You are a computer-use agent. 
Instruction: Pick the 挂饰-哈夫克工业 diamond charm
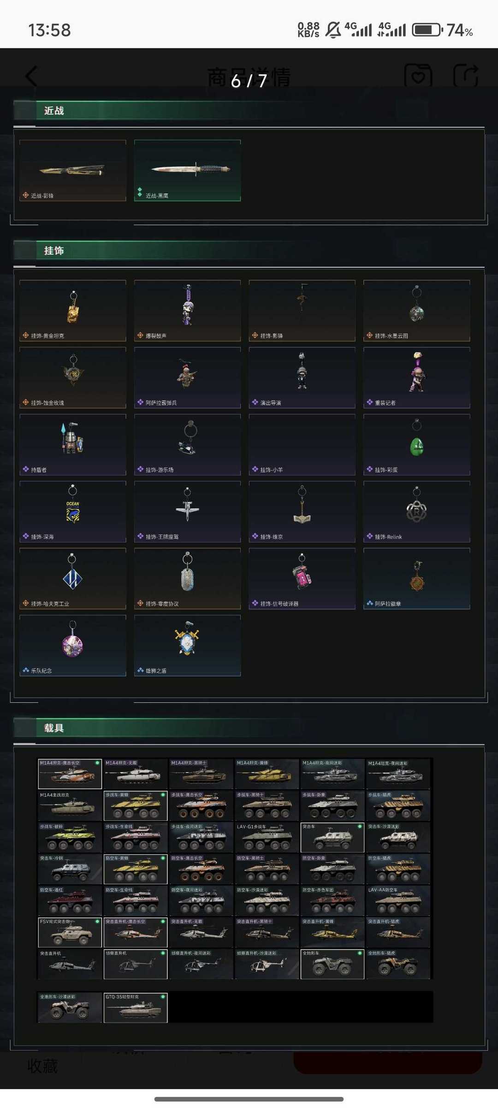(73, 578)
